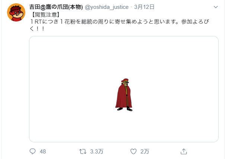Click the commander's black shoes in image

(x=125, y=109)
